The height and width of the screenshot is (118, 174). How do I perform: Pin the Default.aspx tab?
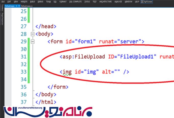[x=16, y=6]
